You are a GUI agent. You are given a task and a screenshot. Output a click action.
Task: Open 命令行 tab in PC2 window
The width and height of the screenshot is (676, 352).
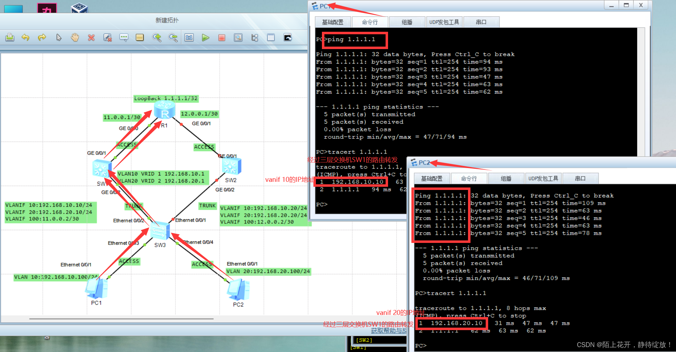pyautogui.click(x=469, y=178)
